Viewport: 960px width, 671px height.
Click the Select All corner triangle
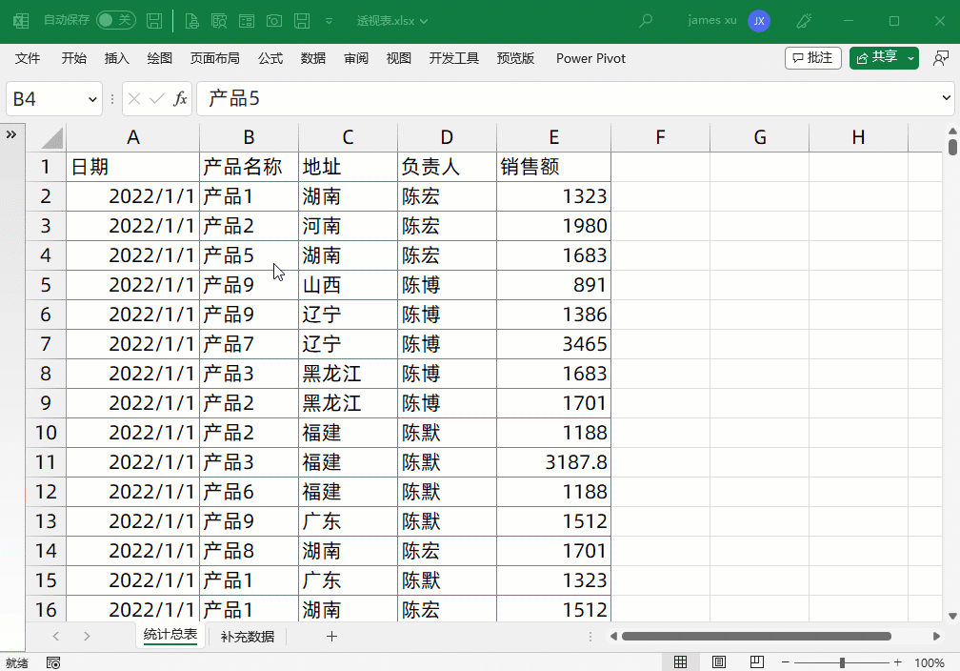point(52,138)
